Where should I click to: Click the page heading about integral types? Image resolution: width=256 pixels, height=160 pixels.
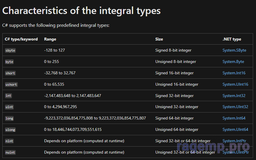coord(81,11)
